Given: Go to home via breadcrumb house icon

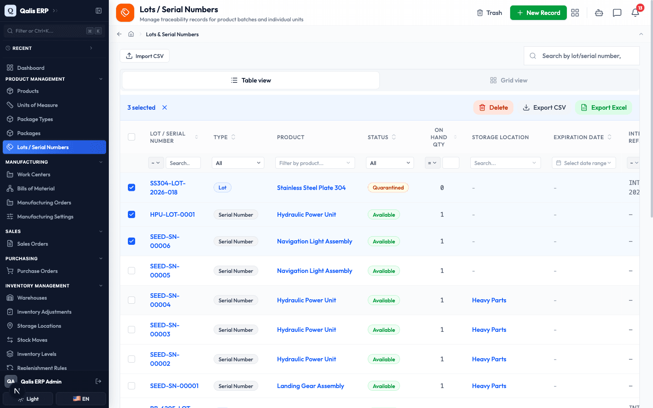Looking at the screenshot, I should tap(131, 34).
